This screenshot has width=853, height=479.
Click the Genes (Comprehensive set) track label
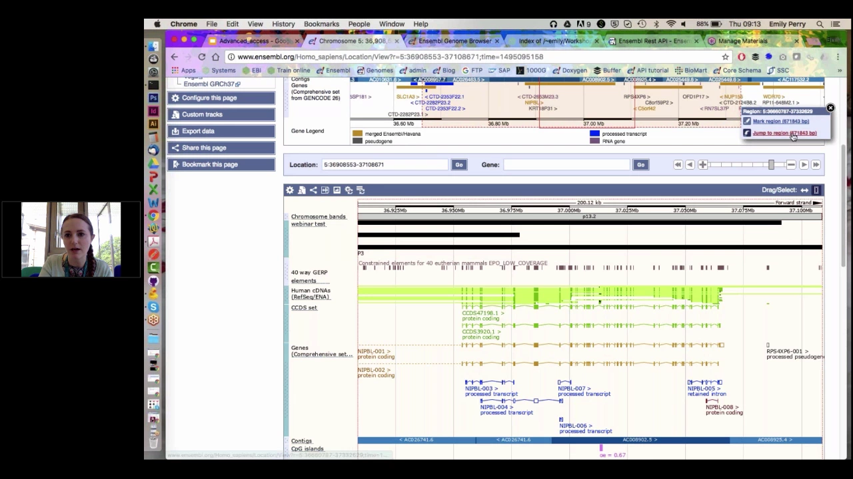pyautogui.click(x=321, y=351)
